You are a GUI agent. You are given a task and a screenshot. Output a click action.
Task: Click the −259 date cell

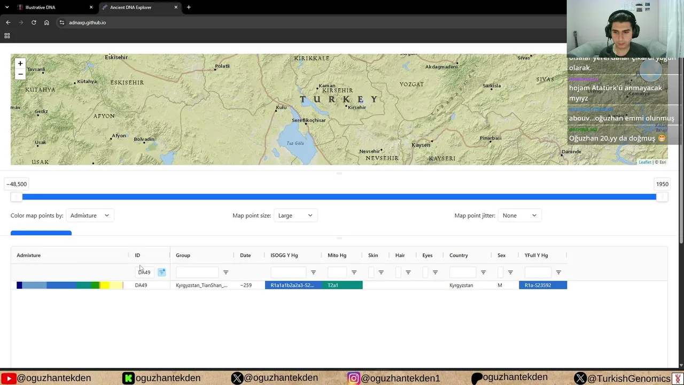pos(246,286)
